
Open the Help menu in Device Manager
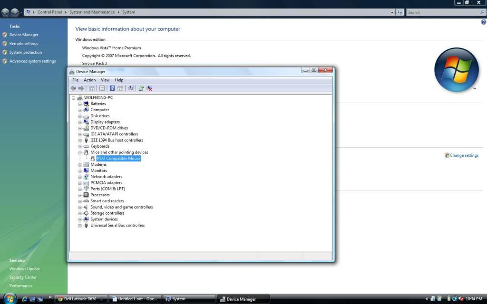click(x=119, y=80)
